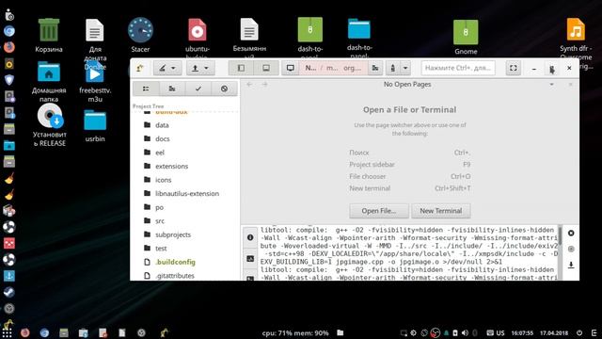This screenshot has width=602, height=339.
Task: Click the power icon in bottom panel
Action: [579, 332]
